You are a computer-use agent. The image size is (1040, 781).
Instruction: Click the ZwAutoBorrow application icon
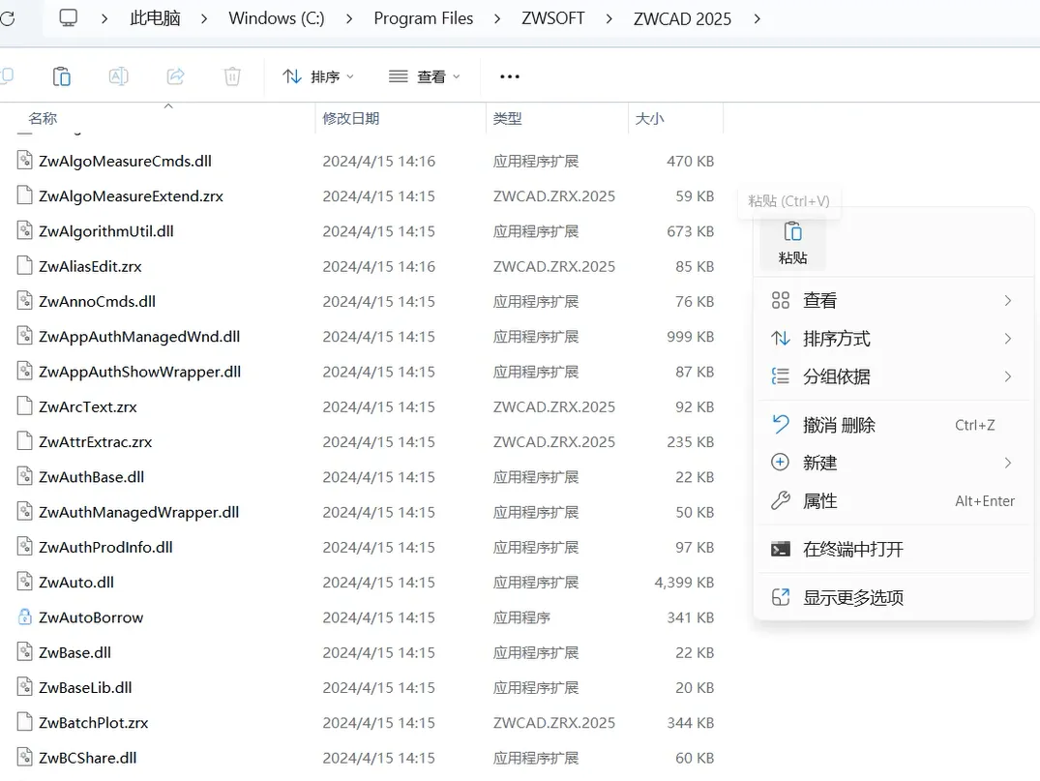24,617
